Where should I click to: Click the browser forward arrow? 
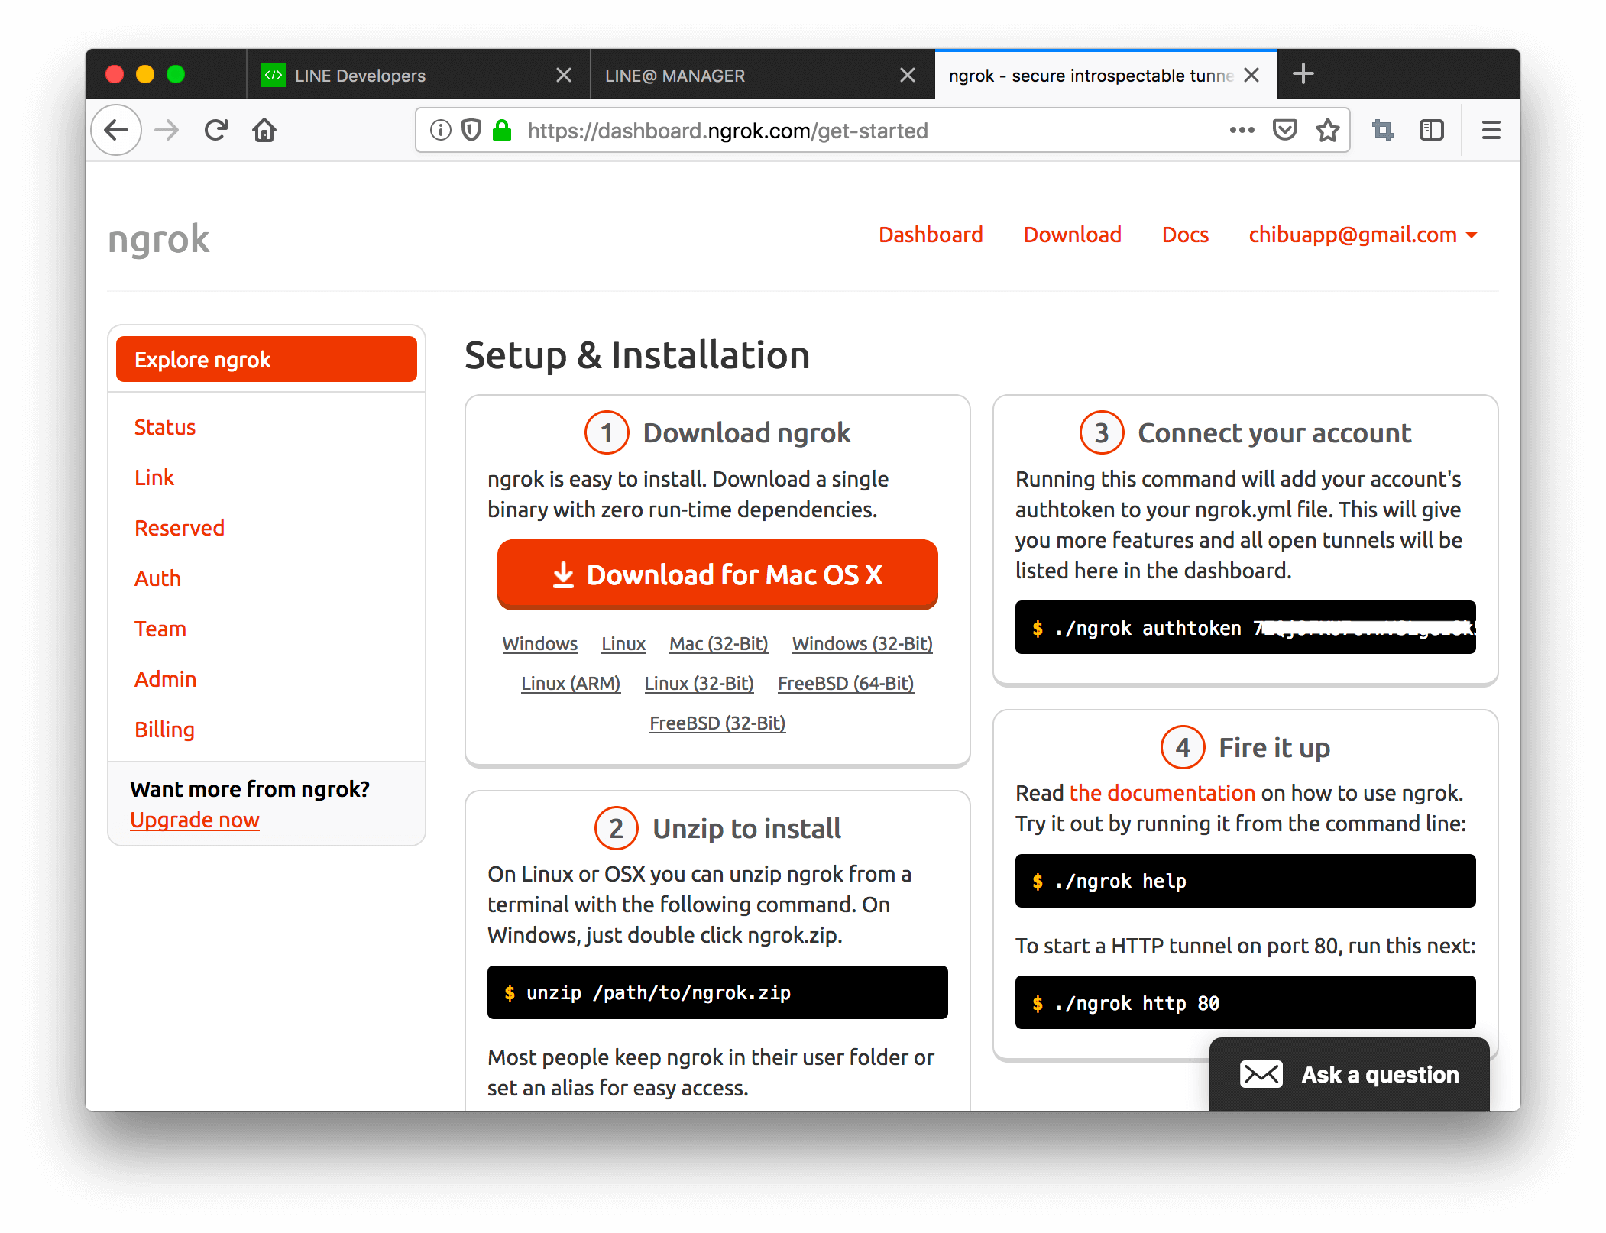166,131
